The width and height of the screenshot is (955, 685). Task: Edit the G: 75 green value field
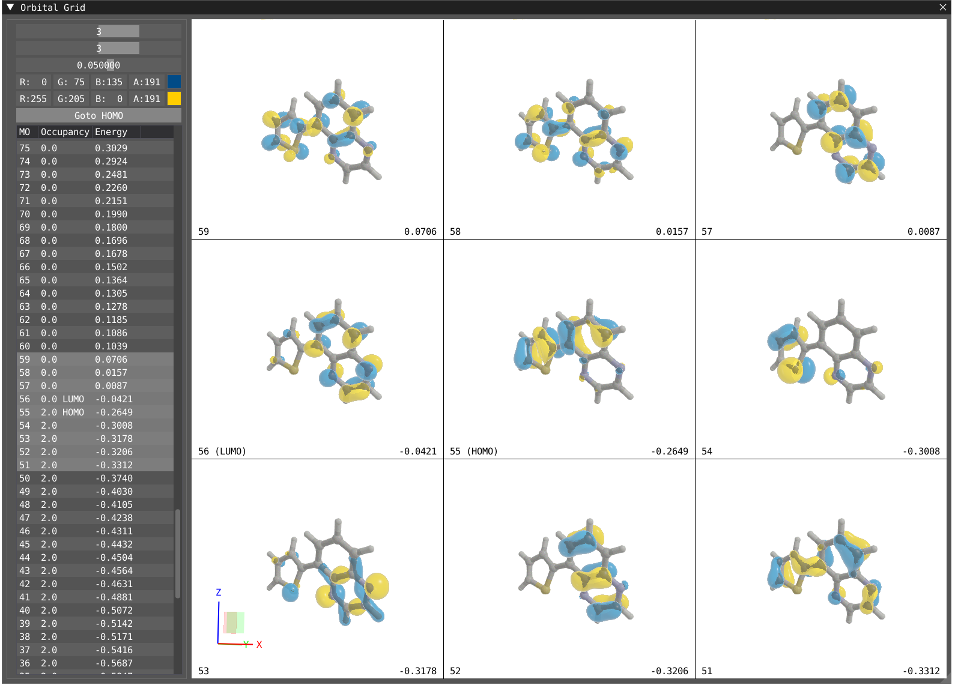pos(71,82)
